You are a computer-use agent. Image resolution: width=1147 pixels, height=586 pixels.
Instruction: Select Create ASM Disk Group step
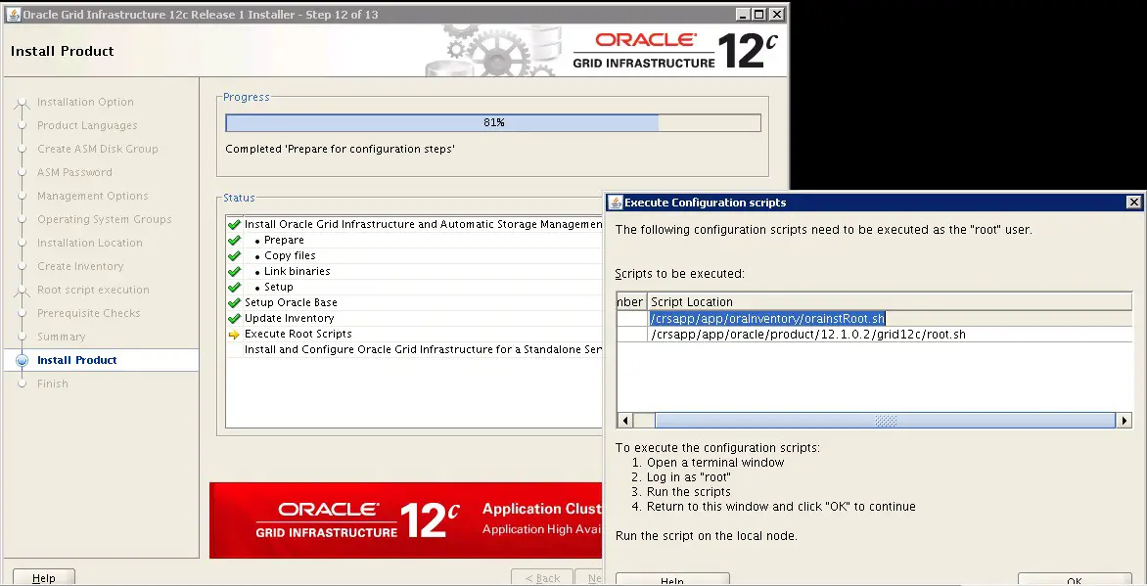[x=97, y=149]
